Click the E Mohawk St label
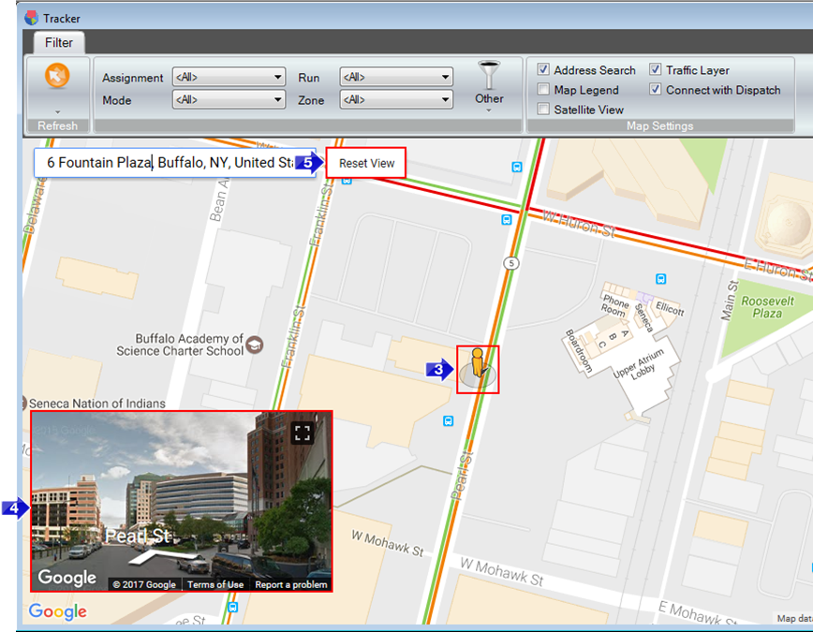Image resolution: width=813 pixels, height=632 pixels. click(x=698, y=613)
